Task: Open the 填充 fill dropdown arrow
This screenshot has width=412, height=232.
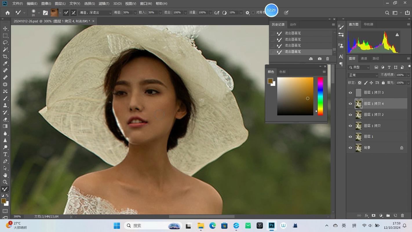Action: [x=408, y=83]
